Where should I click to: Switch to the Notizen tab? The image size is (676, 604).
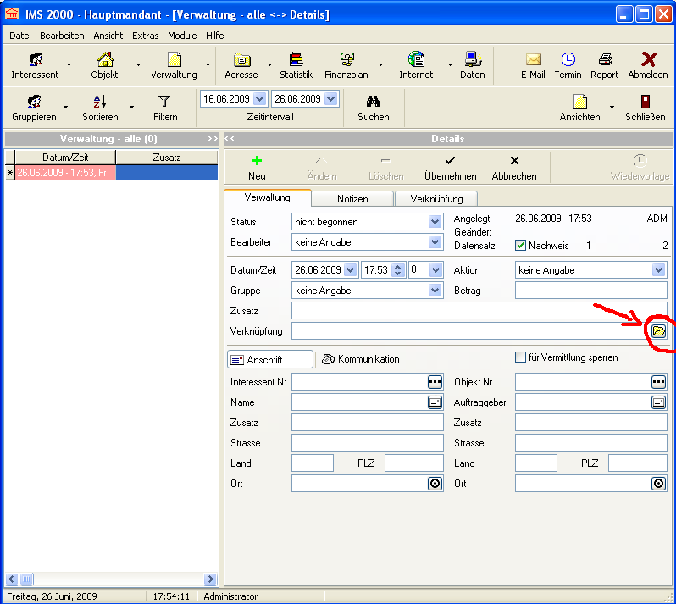351,198
